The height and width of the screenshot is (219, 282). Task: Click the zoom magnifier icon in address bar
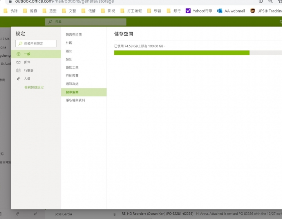[x=270, y=2]
